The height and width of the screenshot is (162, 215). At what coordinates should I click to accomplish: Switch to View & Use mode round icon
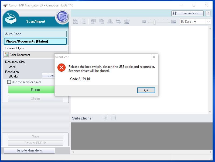tap(63, 17)
